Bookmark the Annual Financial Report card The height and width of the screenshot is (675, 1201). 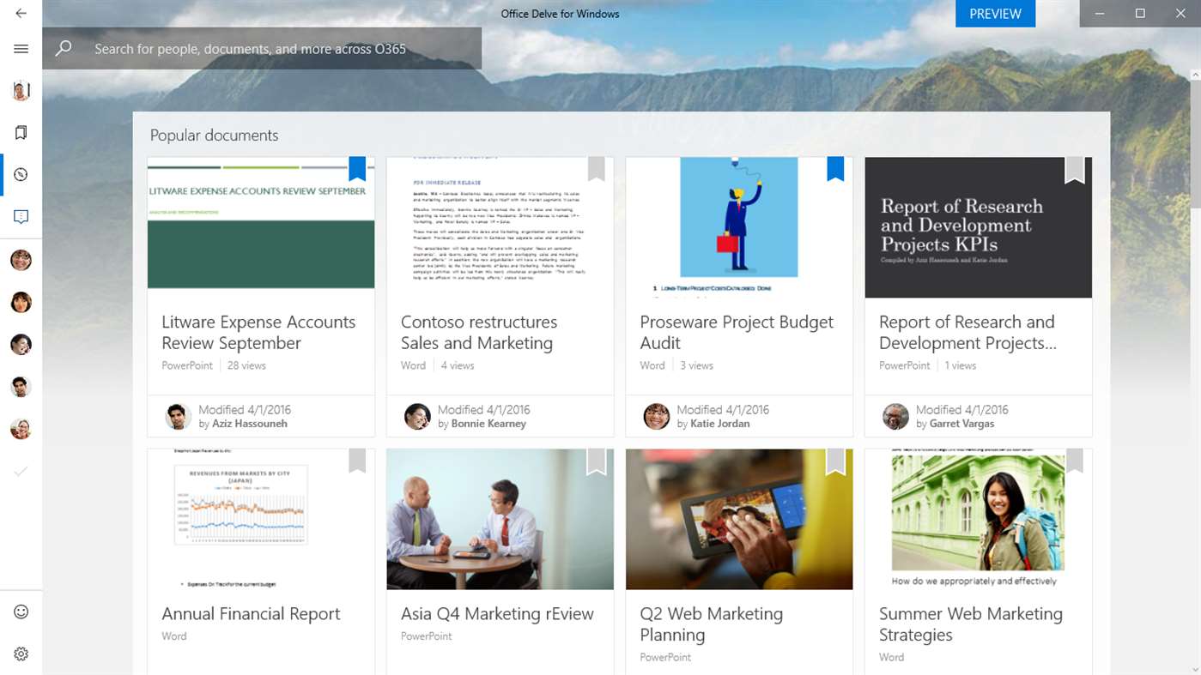357,461
